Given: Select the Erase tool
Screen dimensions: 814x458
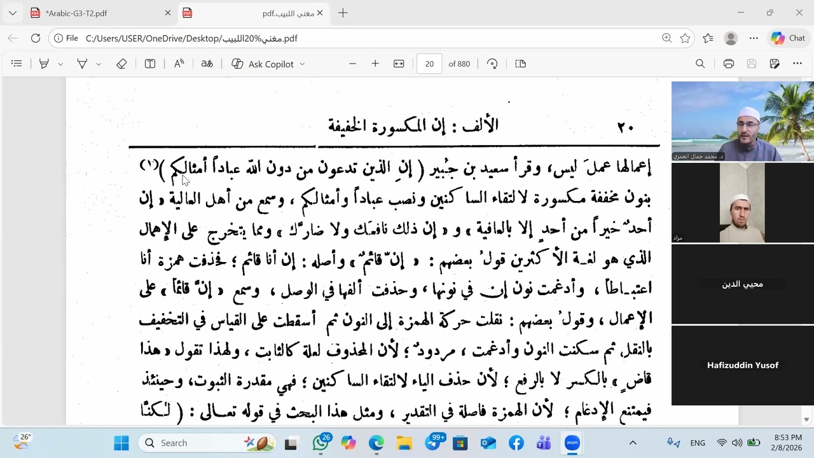Looking at the screenshot, I should pyautogui.click(x=121, y=64).
